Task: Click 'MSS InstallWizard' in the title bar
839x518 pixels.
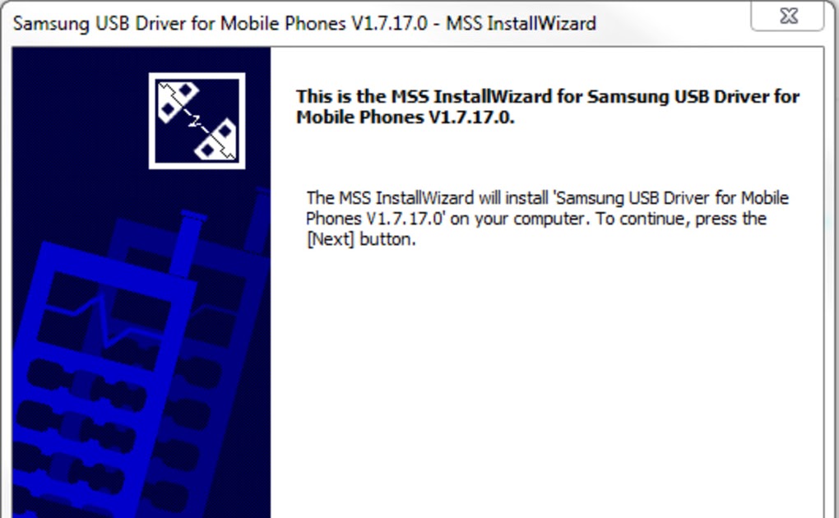Action: (521, 24)
